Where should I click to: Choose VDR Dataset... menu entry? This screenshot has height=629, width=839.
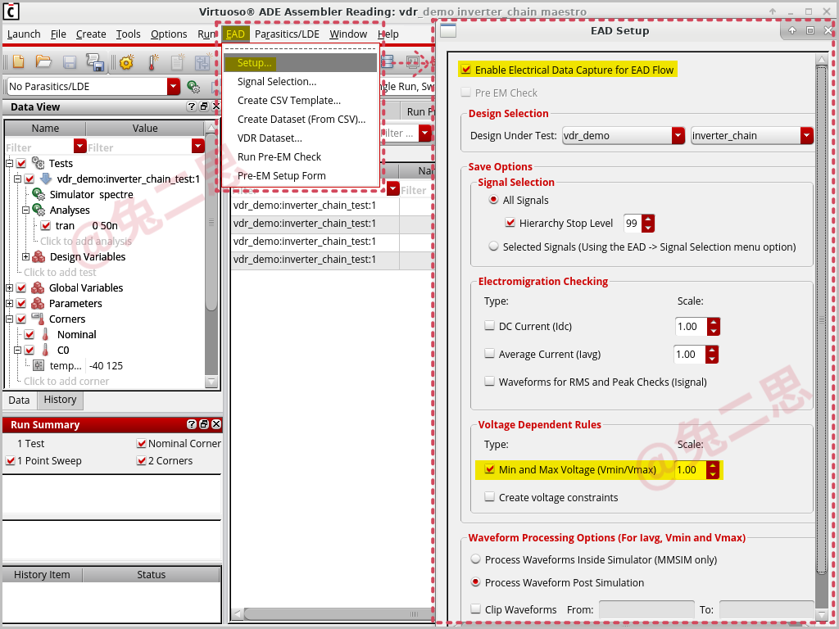point(270,138)
